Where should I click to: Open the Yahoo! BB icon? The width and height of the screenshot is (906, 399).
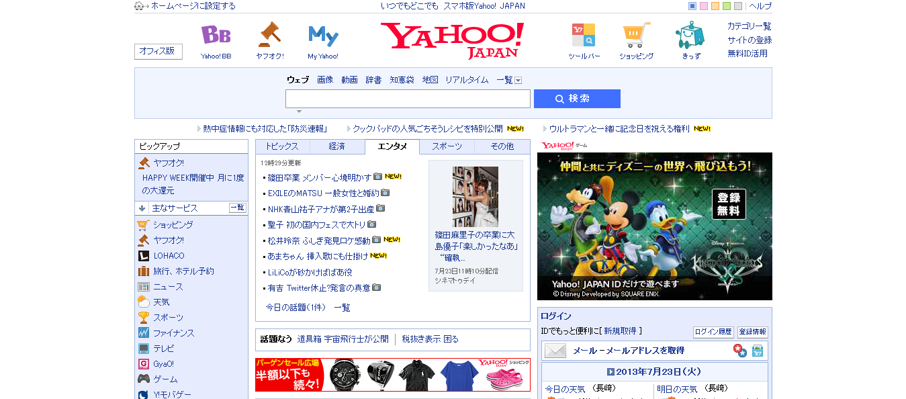click(x=216, y=35)
